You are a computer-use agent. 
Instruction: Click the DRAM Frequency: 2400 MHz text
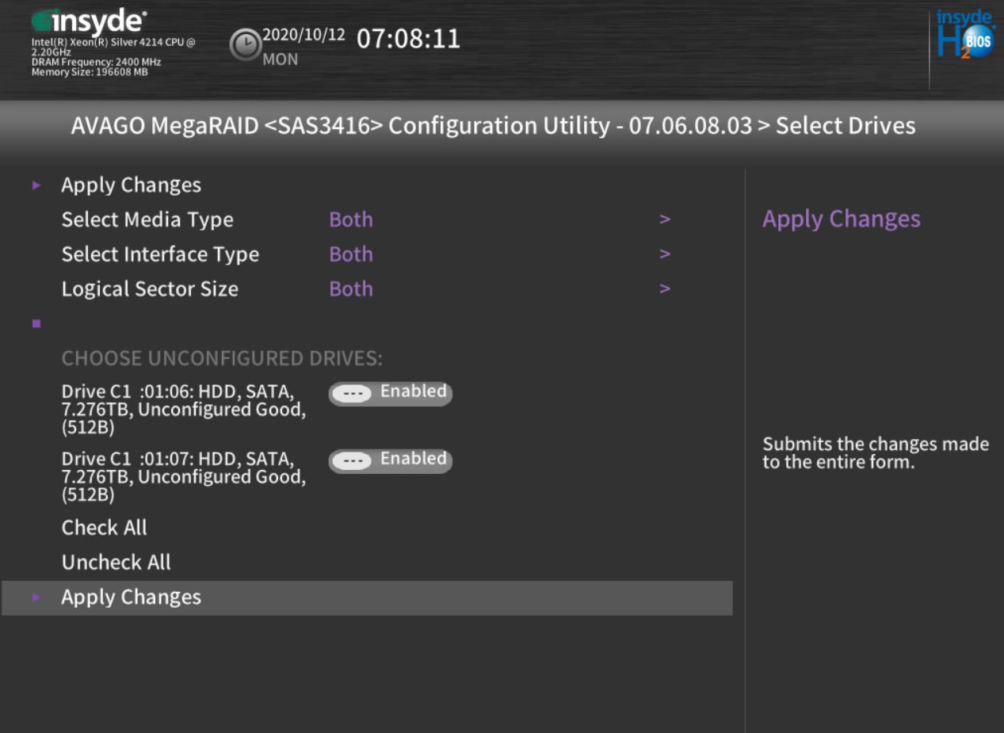pos(96,62)
